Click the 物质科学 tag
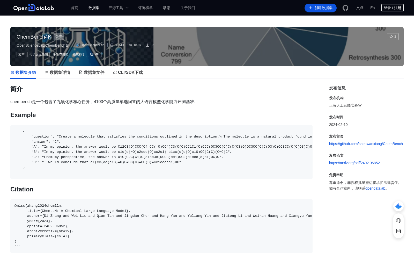414x259 pixels. tap(79, 54)
